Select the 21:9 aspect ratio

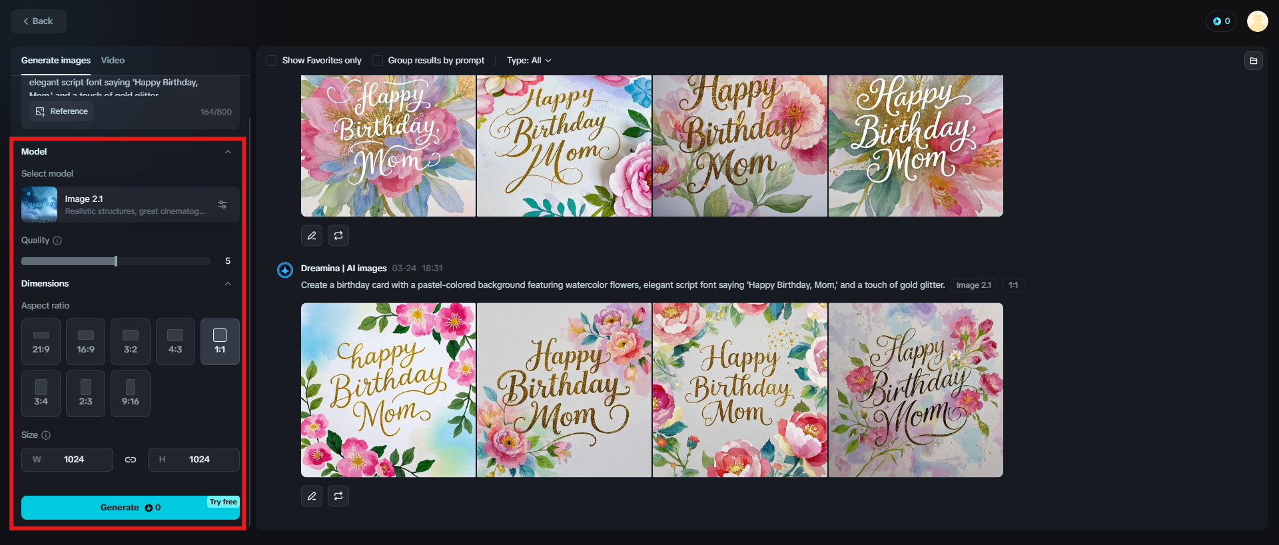[41, 342]
